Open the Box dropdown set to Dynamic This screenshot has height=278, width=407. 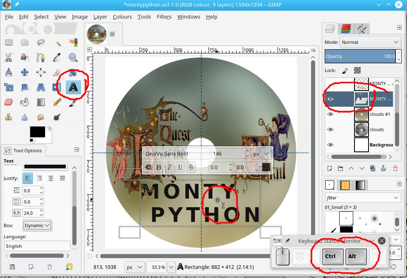[37, 225]
